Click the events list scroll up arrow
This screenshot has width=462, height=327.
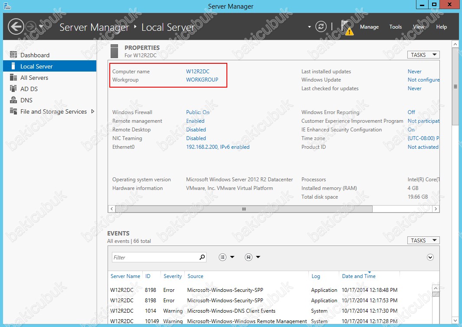click(x=436, y=288)
